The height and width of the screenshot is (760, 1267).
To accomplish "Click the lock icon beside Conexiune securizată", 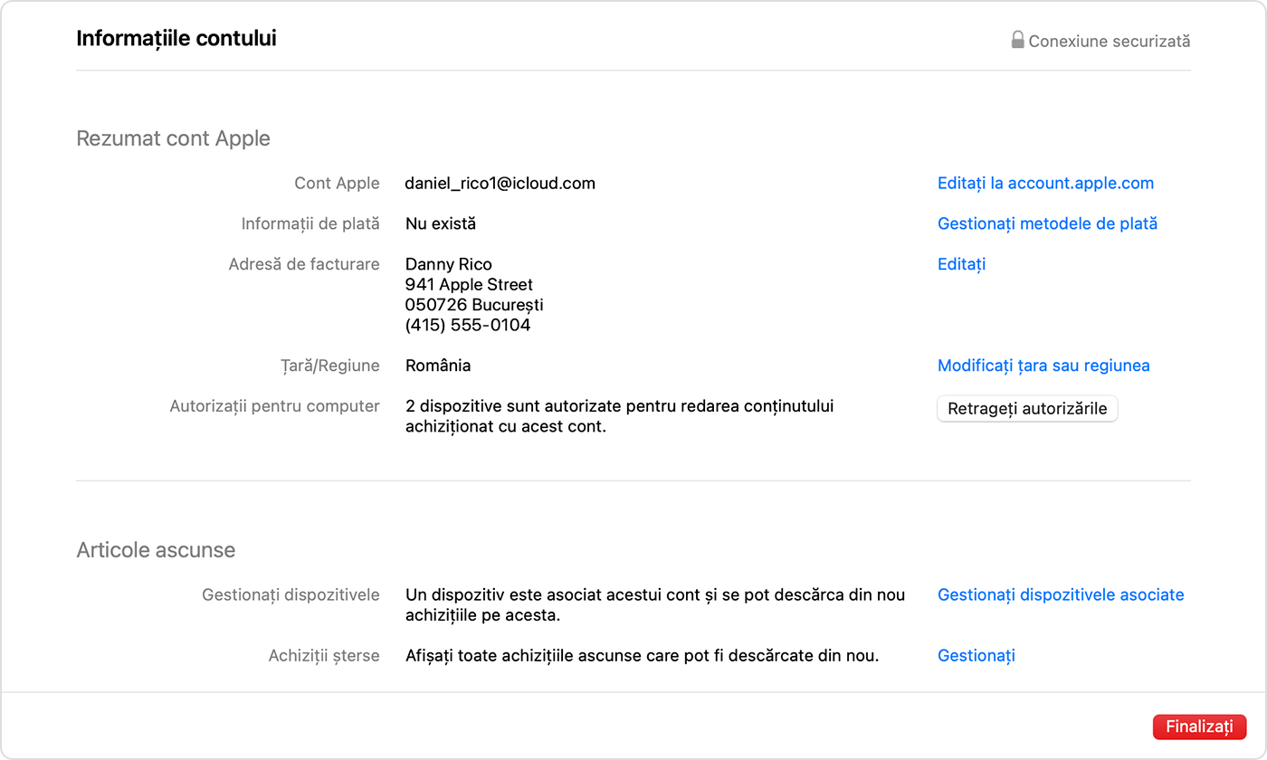I will [x=1017, y=40].
